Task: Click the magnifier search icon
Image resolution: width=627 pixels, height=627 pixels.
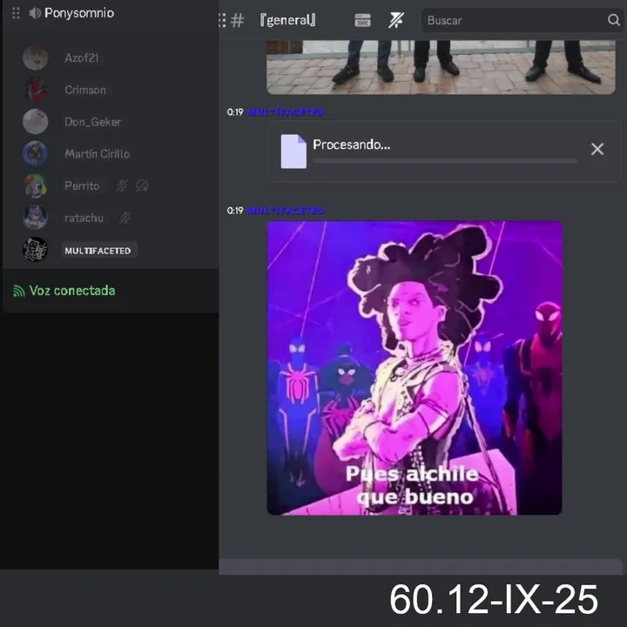Action: click(x=613, y=19)
